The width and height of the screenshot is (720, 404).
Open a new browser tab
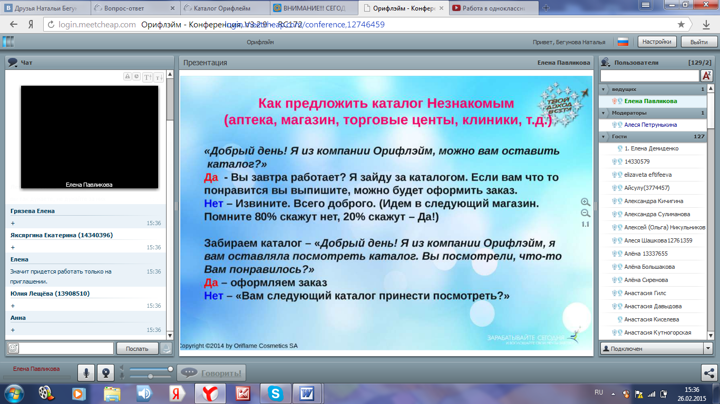pos(546,8)
